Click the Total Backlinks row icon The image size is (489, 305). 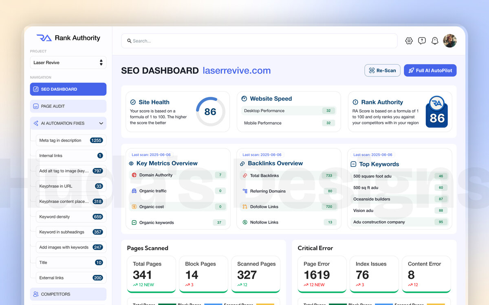(245, 175)
